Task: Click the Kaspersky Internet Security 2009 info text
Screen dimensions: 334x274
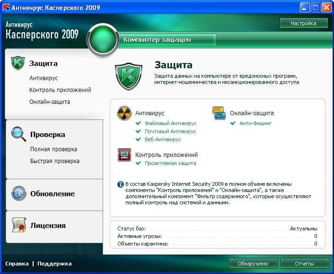Action: [x=218, y=193]
